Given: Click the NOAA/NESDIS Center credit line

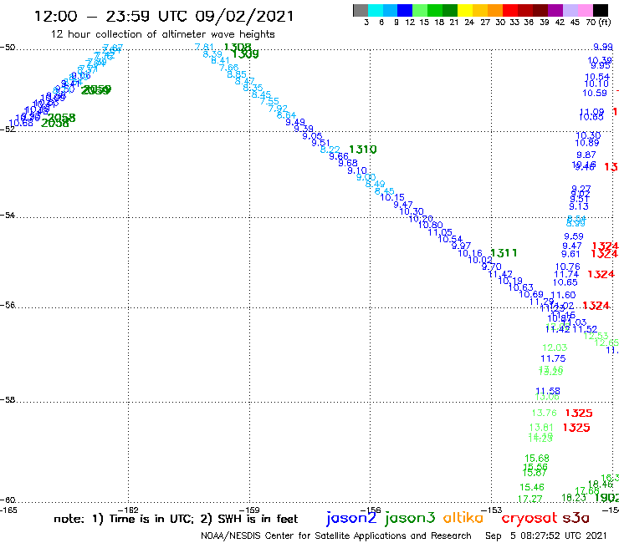Looking at the screenshot, I should pyautogui.click(x=336, y=535).
